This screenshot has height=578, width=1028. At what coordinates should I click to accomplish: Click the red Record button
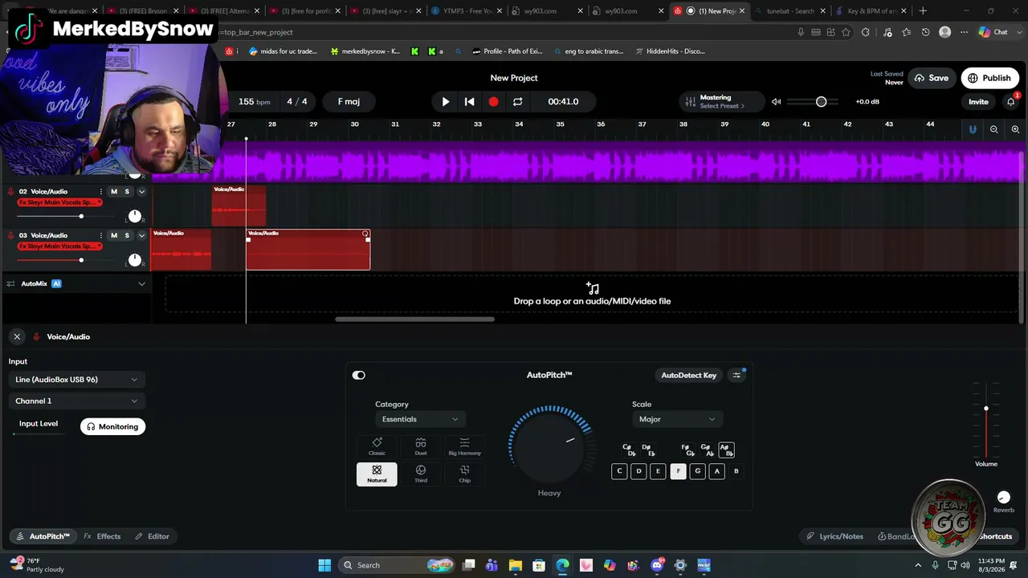493,102
